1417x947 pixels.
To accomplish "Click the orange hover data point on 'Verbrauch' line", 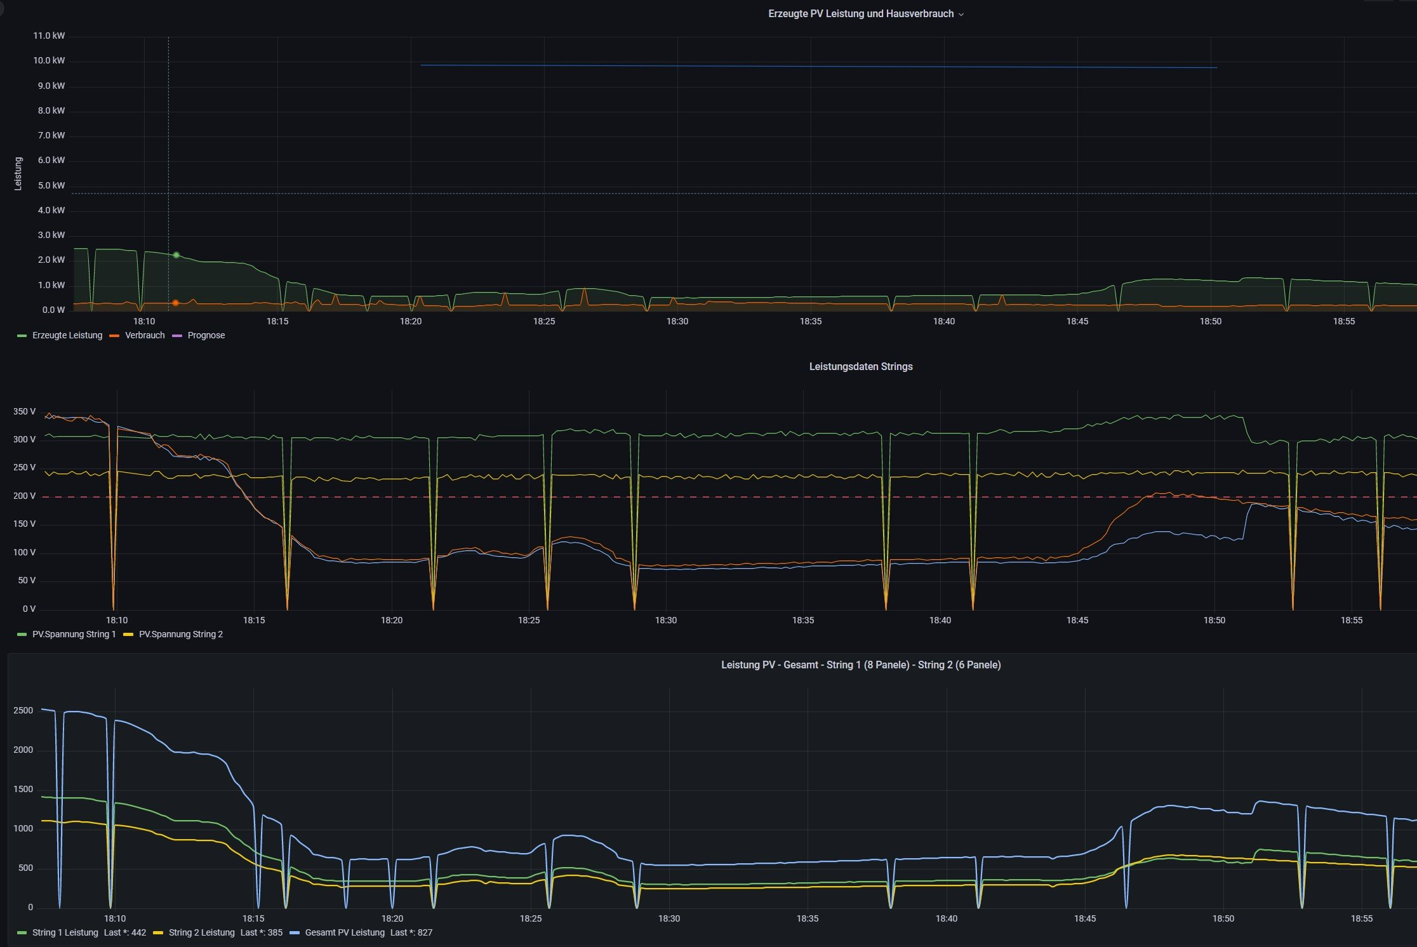I will point(176,303).
